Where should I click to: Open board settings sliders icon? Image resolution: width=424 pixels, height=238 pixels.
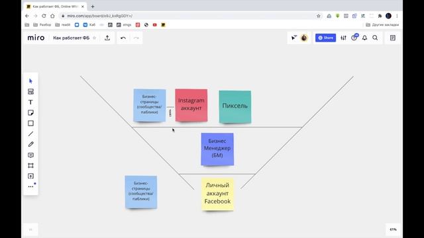click(x=343, y=38)
